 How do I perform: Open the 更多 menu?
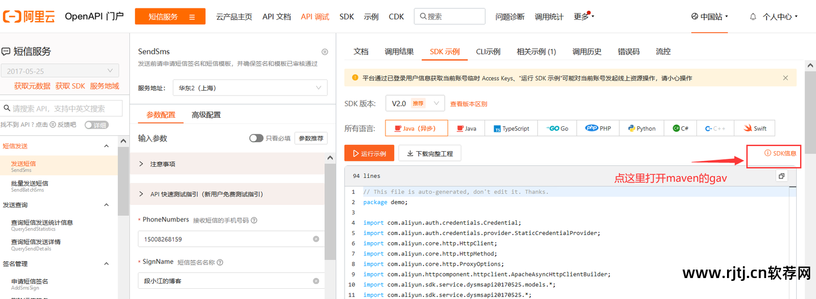pyautogui.click(x=584, y=17)
